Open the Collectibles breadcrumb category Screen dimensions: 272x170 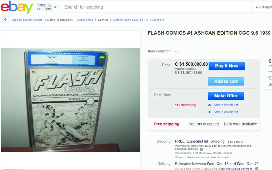point(85,20)
